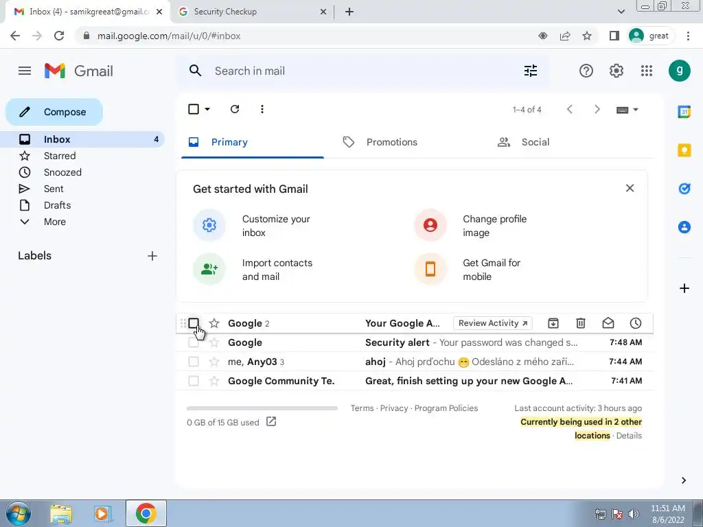Create a new label plus icon
The width and height of the screenshot is (703, 527).
(152, 256)
